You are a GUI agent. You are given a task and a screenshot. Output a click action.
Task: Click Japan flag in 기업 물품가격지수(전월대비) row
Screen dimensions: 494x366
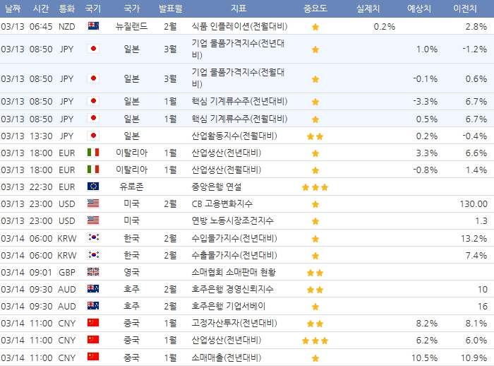93,78
